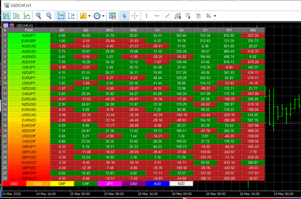Image resolution: width=301 pixels, height=199 pixels.
Task: Click the white NZD currency swatch
Action: click(181, 184)
